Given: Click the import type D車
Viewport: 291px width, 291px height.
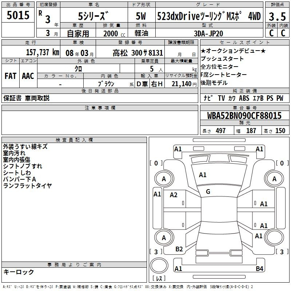Looking at the screenshot, I should [142, 84].
